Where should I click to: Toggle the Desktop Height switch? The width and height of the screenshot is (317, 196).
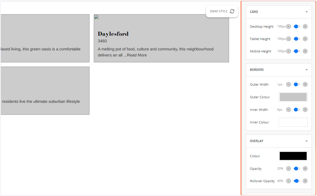[x=297, y=26]
